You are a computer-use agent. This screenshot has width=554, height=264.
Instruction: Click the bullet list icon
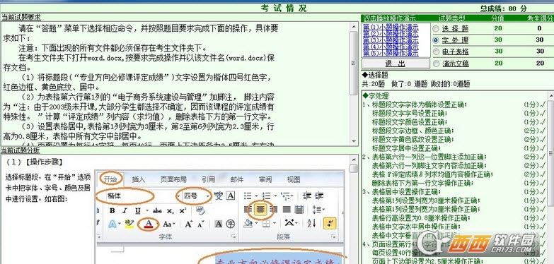click(248, 196)
